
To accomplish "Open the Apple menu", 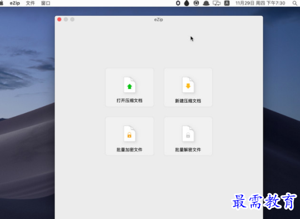I will pos(2,3).
